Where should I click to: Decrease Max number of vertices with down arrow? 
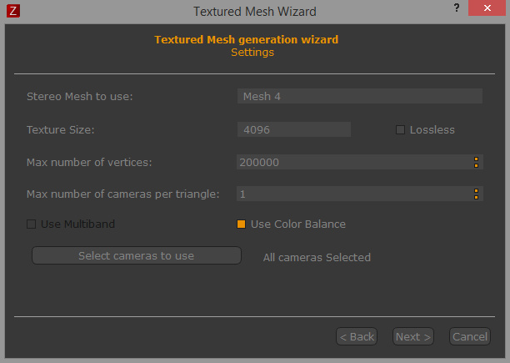coord(476,165)
